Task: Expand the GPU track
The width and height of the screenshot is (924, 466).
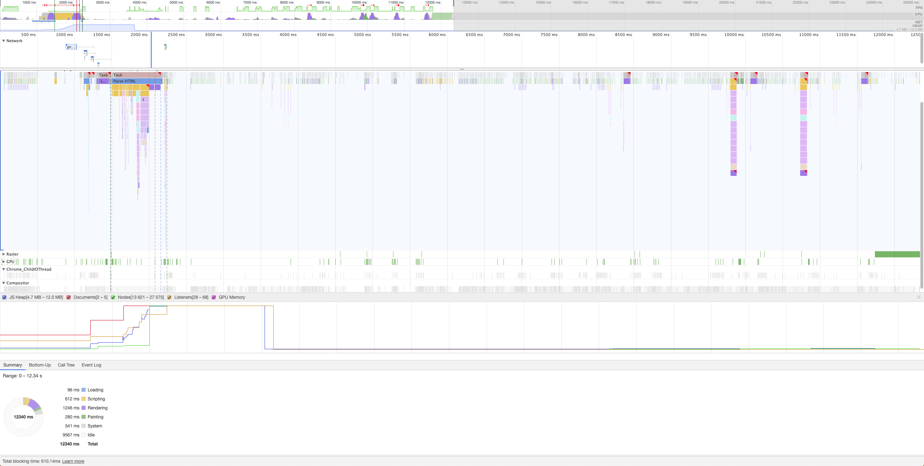Action: click(x=4, y=262)
